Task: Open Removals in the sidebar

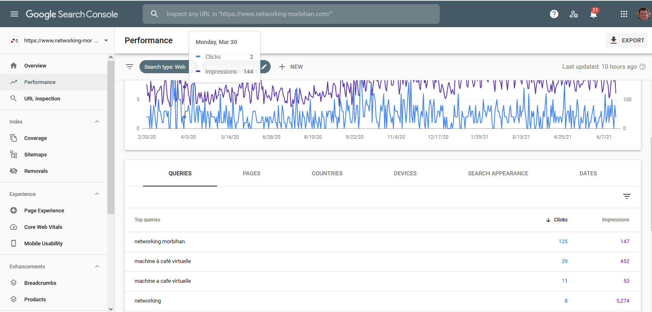Action: point(53,171)
